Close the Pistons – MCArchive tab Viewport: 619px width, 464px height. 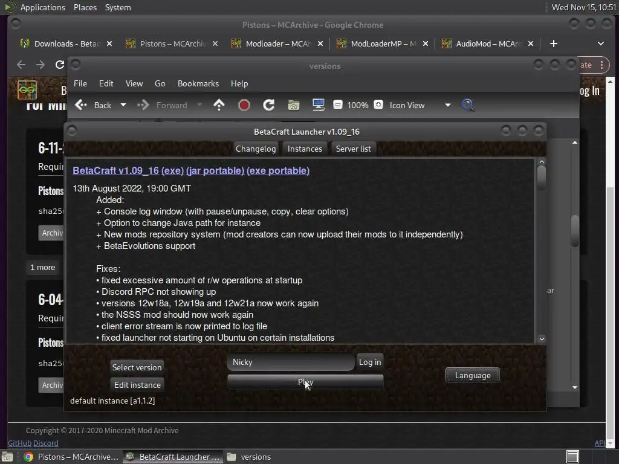215,43
